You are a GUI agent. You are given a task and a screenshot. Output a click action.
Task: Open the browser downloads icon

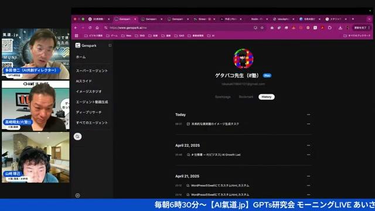(x=340, y=28)
